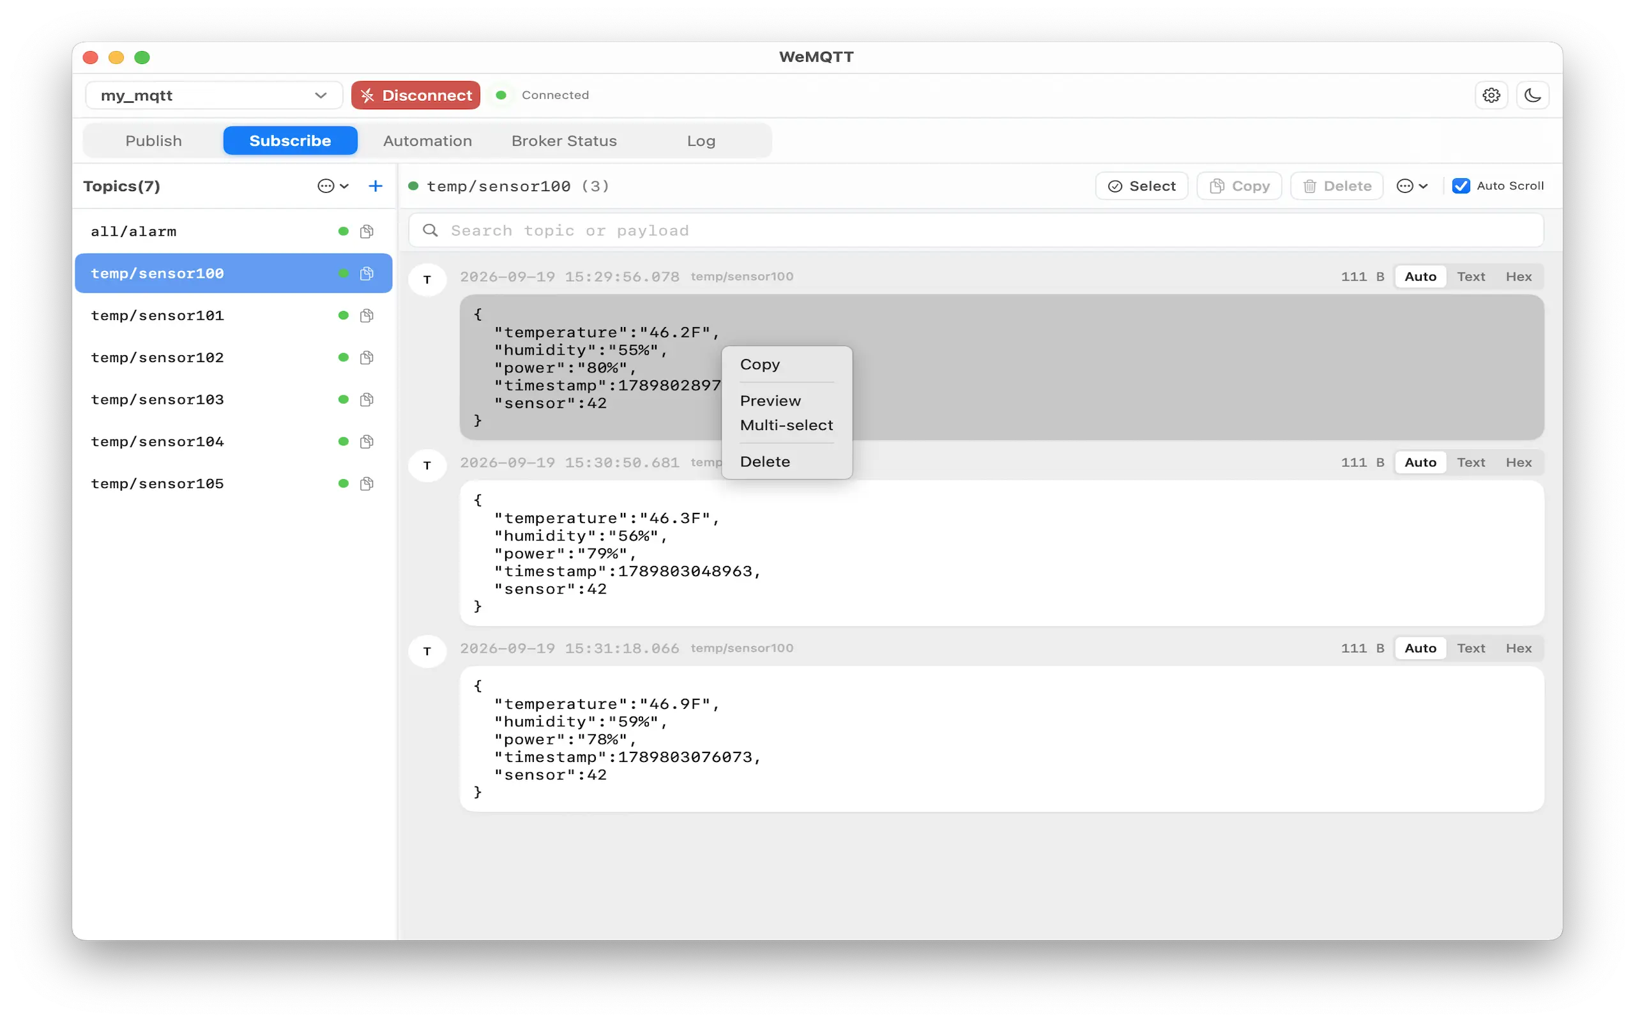Copy all/alarm topic using its clipboard icon

[367, 232]
